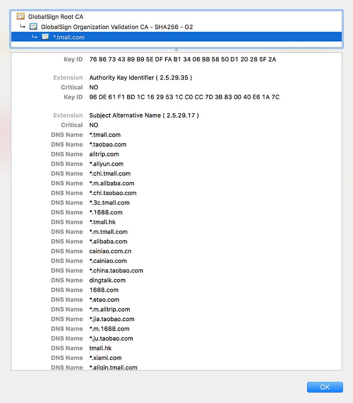353x403 pixels.
Task: Click the DNS Name value *.xiami.com
Action: [105, 358]
